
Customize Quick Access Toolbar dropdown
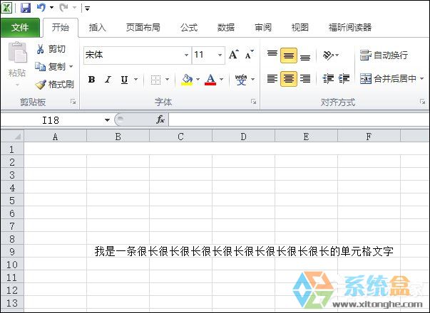click(x=87, y=9)
